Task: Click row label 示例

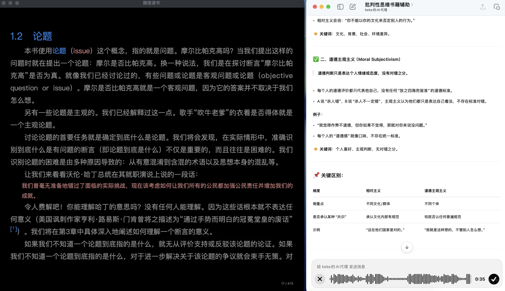Action: 316,230
